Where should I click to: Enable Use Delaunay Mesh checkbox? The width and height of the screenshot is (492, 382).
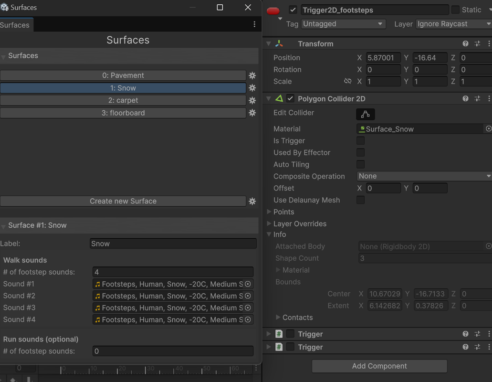(361, 200)
